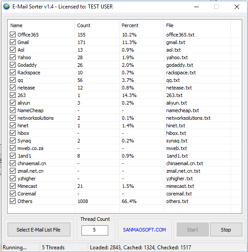Select the office365.txt file cell
The width and height of the screenshot is (248, 252).
[x=180, y=35]
